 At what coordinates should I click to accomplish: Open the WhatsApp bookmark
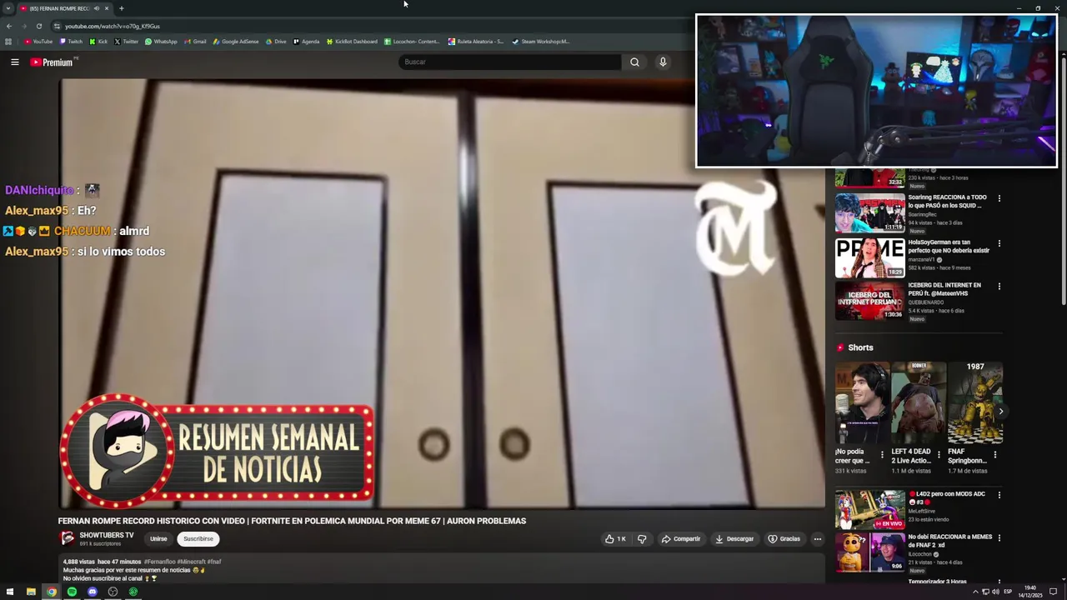pos(161,42)
